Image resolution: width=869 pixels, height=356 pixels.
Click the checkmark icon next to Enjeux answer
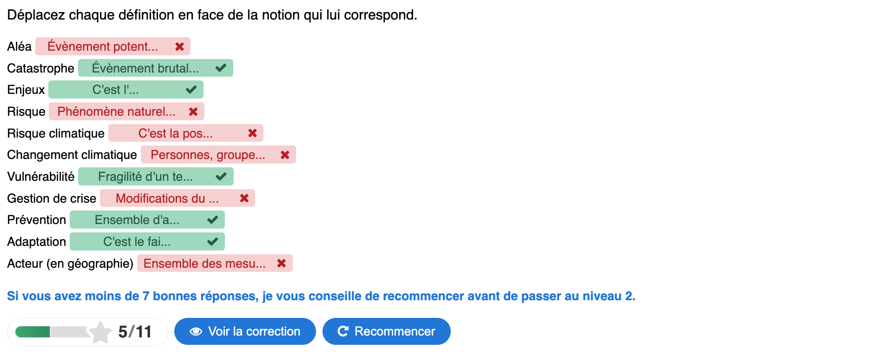point(191,90)
